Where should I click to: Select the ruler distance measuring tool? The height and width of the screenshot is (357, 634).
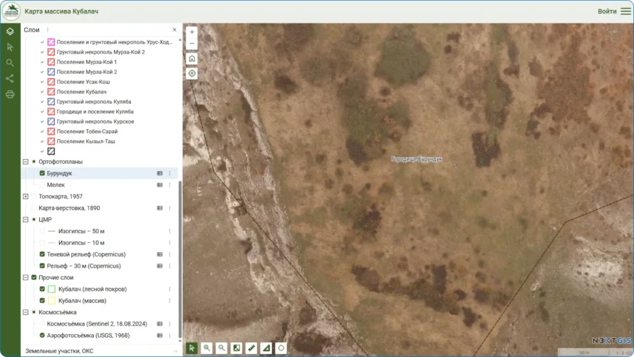(x=251, y=348)
